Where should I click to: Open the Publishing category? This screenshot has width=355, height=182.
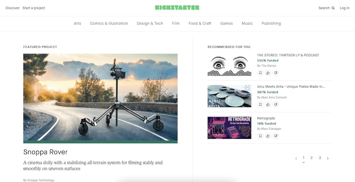[271, 24]
